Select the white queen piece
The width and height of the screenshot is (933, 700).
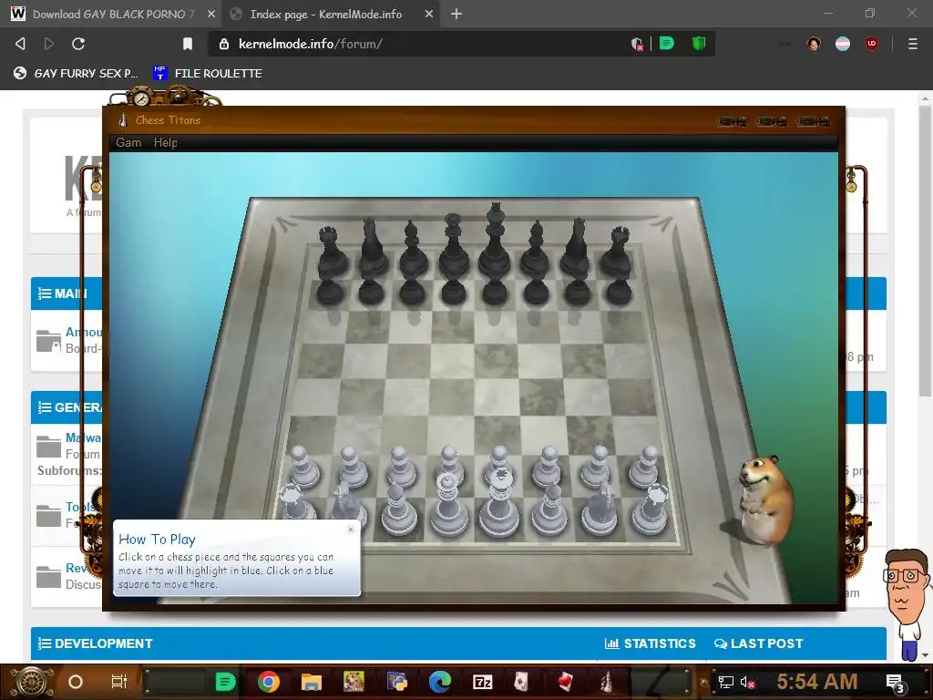447,506
